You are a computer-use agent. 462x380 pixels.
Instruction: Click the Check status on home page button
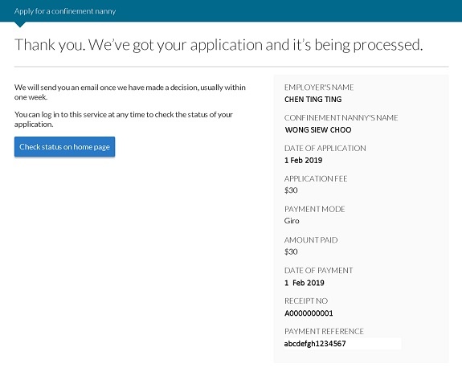tap(64, 147)
